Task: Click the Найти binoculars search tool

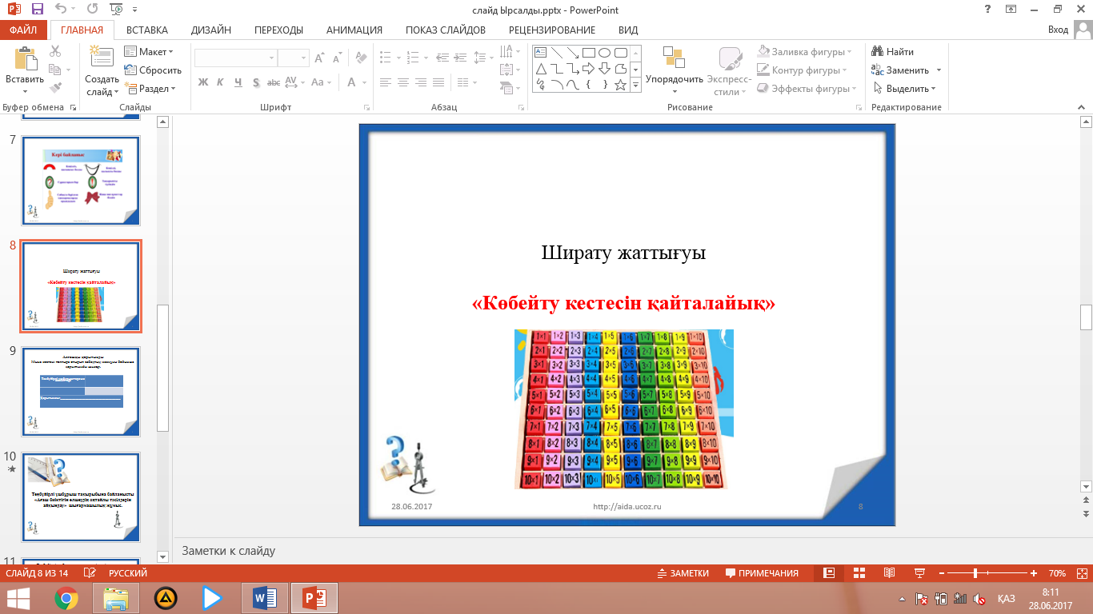Action: pos(893,52)
